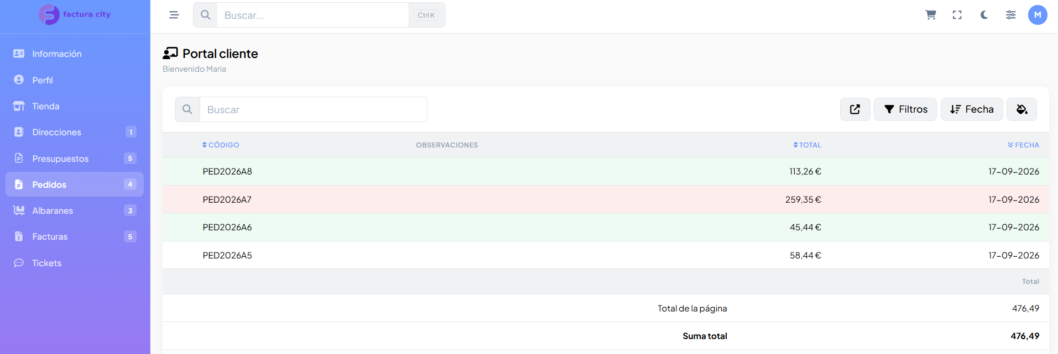
Task: Click the orders list search magnifier
Action: (x=187, y=109)
